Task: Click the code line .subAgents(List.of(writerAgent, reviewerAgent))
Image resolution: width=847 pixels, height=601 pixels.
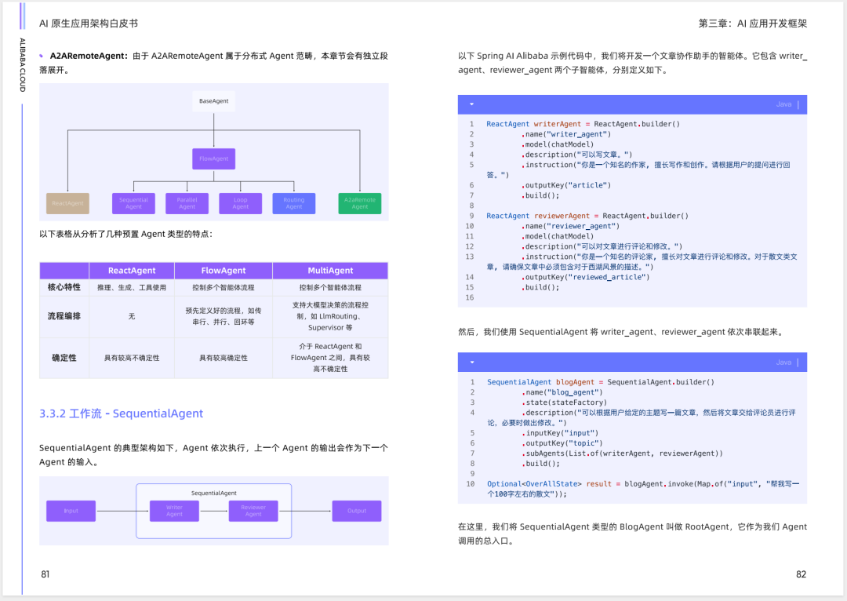Action: click(x=622, y=453)
